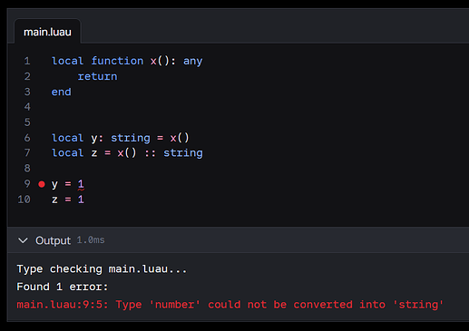Click the red main.luau:9:5 error message
This screenshot has width=469, height=331.
pyautogui.click(x=230, y=305)
